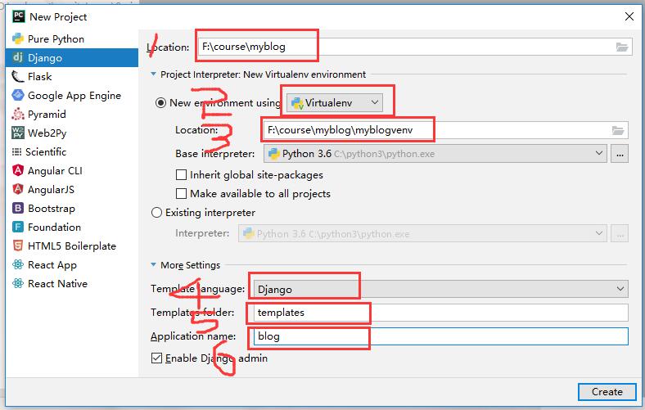Image resolution: width=645 pixels, height=410 pixels.
Task: Close the New Project dialog
Action: click(629, 16)
